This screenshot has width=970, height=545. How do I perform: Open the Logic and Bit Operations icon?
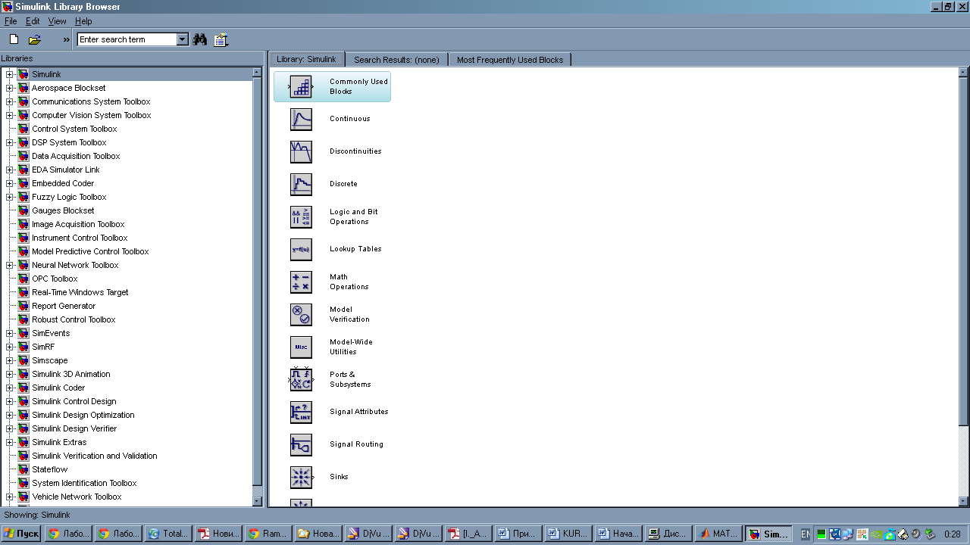point(301,216)
